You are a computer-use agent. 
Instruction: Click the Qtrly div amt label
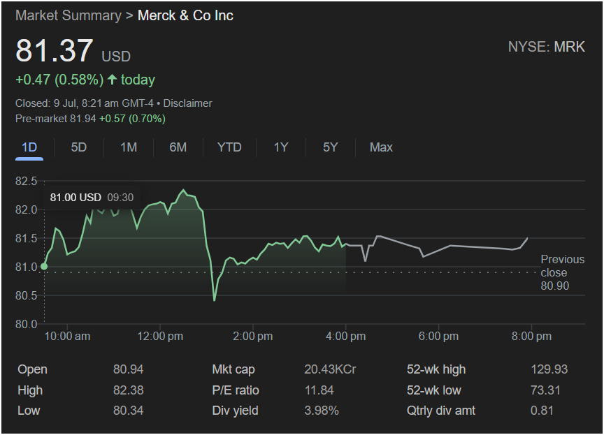[441, 411]
